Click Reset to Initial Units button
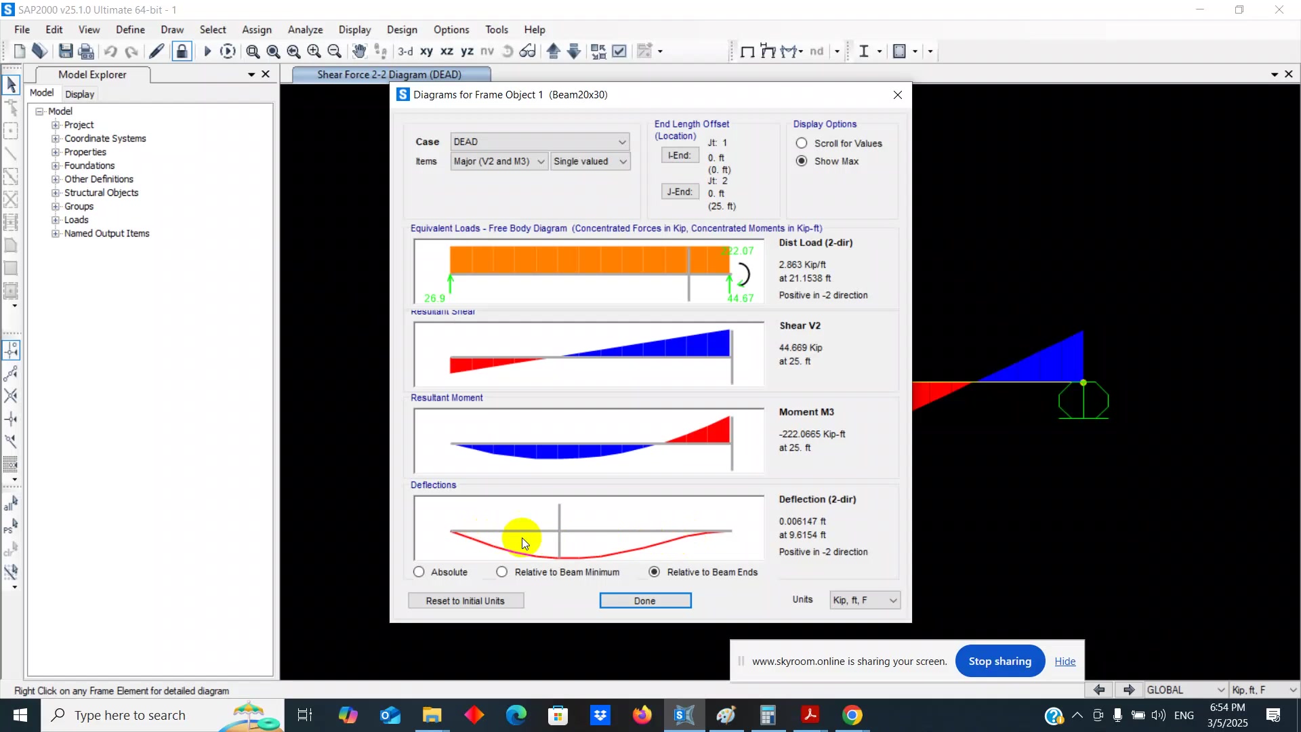 pos(465,601)
